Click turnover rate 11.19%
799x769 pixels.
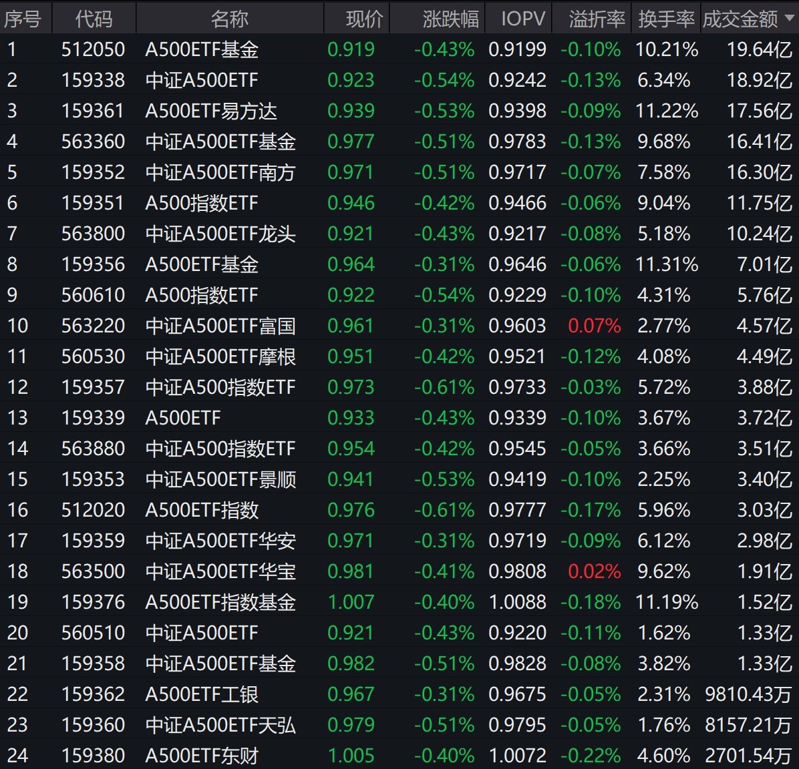667,602
